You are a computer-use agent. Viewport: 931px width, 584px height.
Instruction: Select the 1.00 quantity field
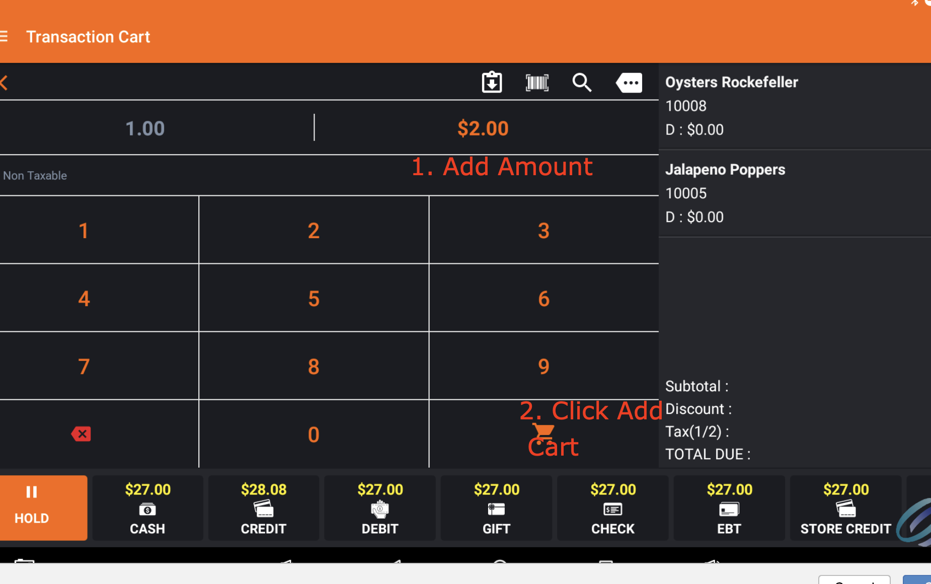pyautogui.click(x=145, y=128)
